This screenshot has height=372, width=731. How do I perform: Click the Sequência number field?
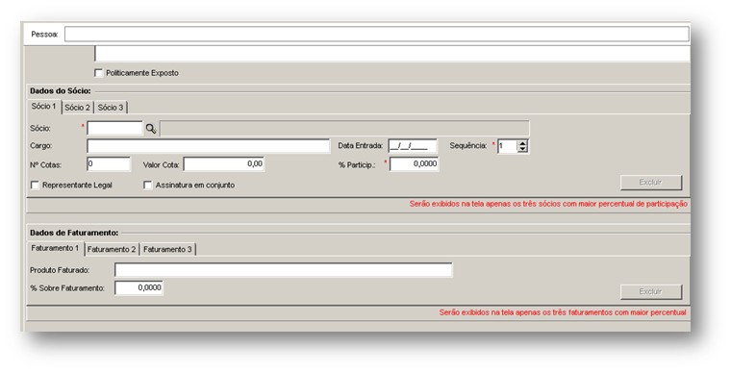click(507, 146)
